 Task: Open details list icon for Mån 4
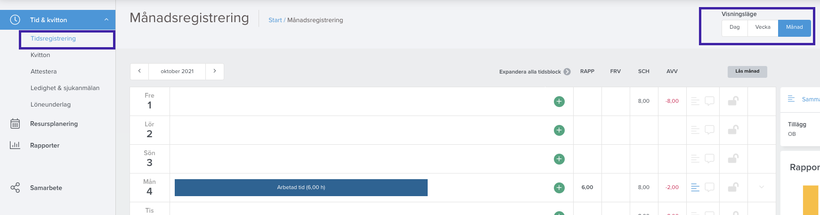pos(695,187)
